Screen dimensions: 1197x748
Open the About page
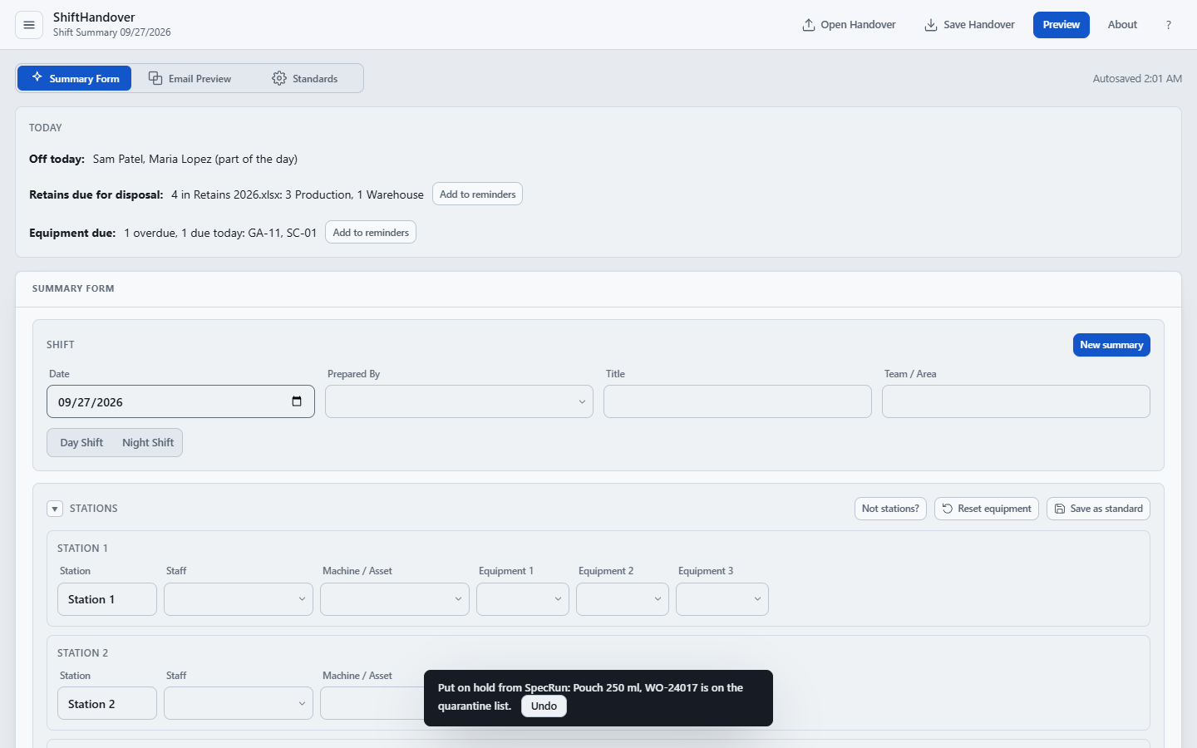(x=1122, y=25)
